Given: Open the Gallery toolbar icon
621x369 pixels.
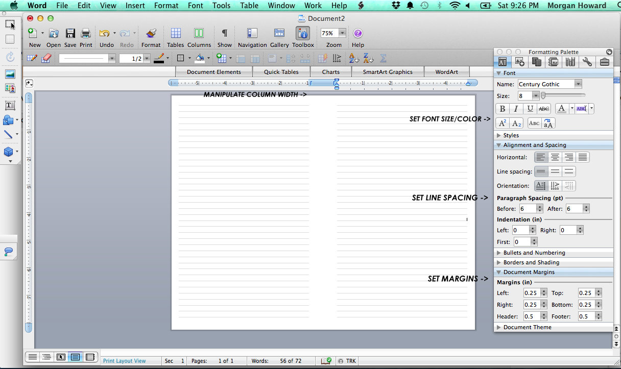Looking at the screenshot, I should [279, 33].
